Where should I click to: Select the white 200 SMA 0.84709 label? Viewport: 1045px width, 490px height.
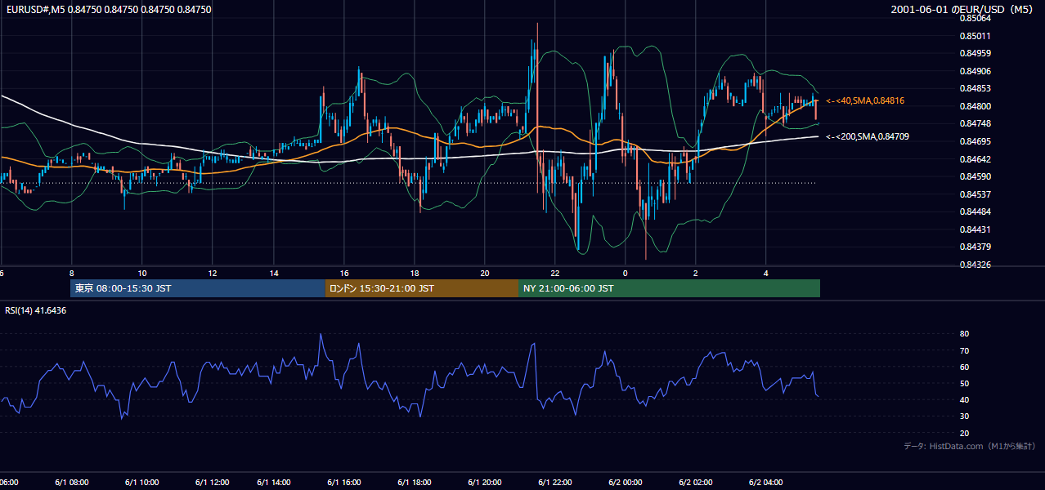868,136
